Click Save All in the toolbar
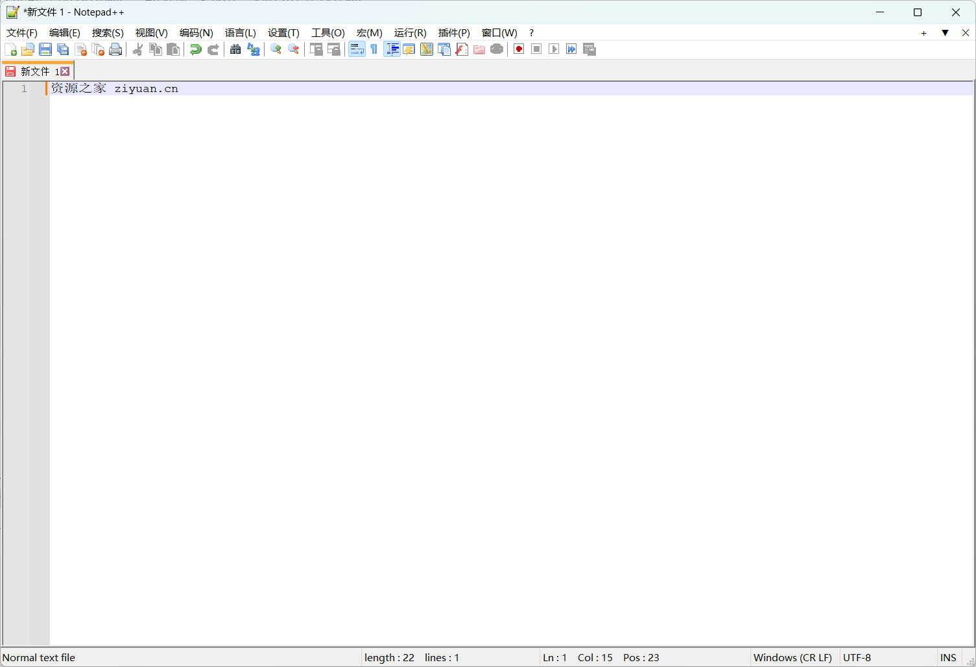 63,49
